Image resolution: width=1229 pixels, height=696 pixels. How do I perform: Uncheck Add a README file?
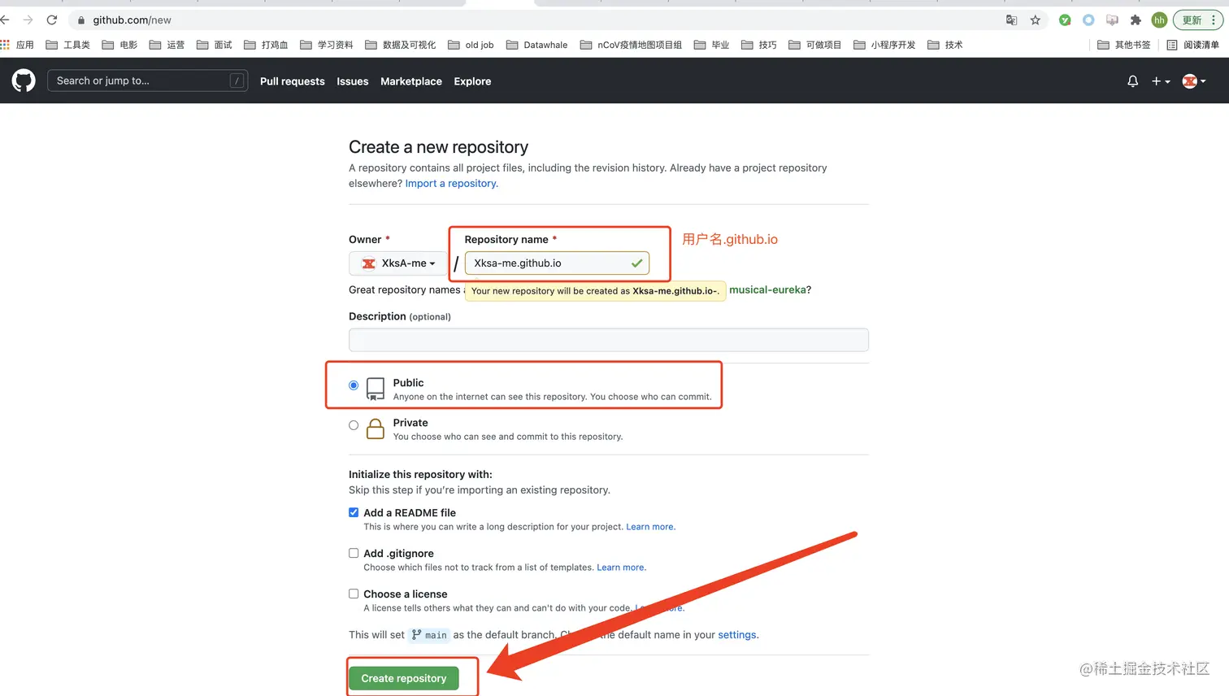[354, 512]
